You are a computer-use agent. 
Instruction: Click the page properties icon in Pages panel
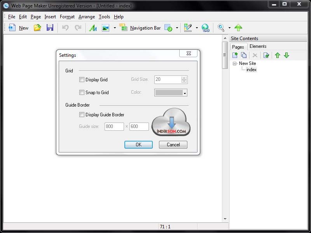266,55
